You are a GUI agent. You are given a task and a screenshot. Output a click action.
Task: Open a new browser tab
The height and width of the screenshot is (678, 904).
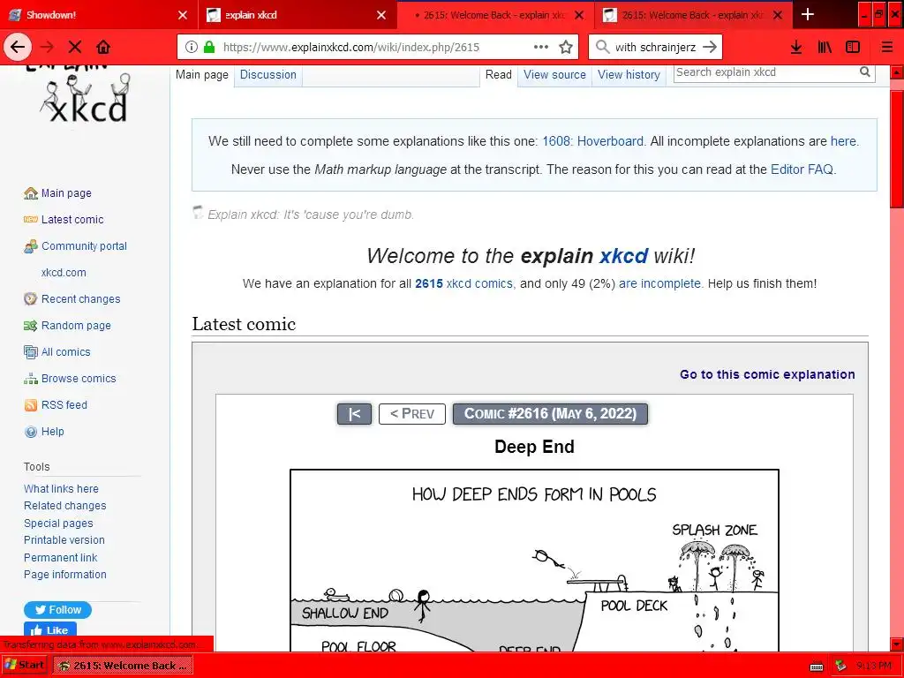pyautogui.click(x=808, y=15)
